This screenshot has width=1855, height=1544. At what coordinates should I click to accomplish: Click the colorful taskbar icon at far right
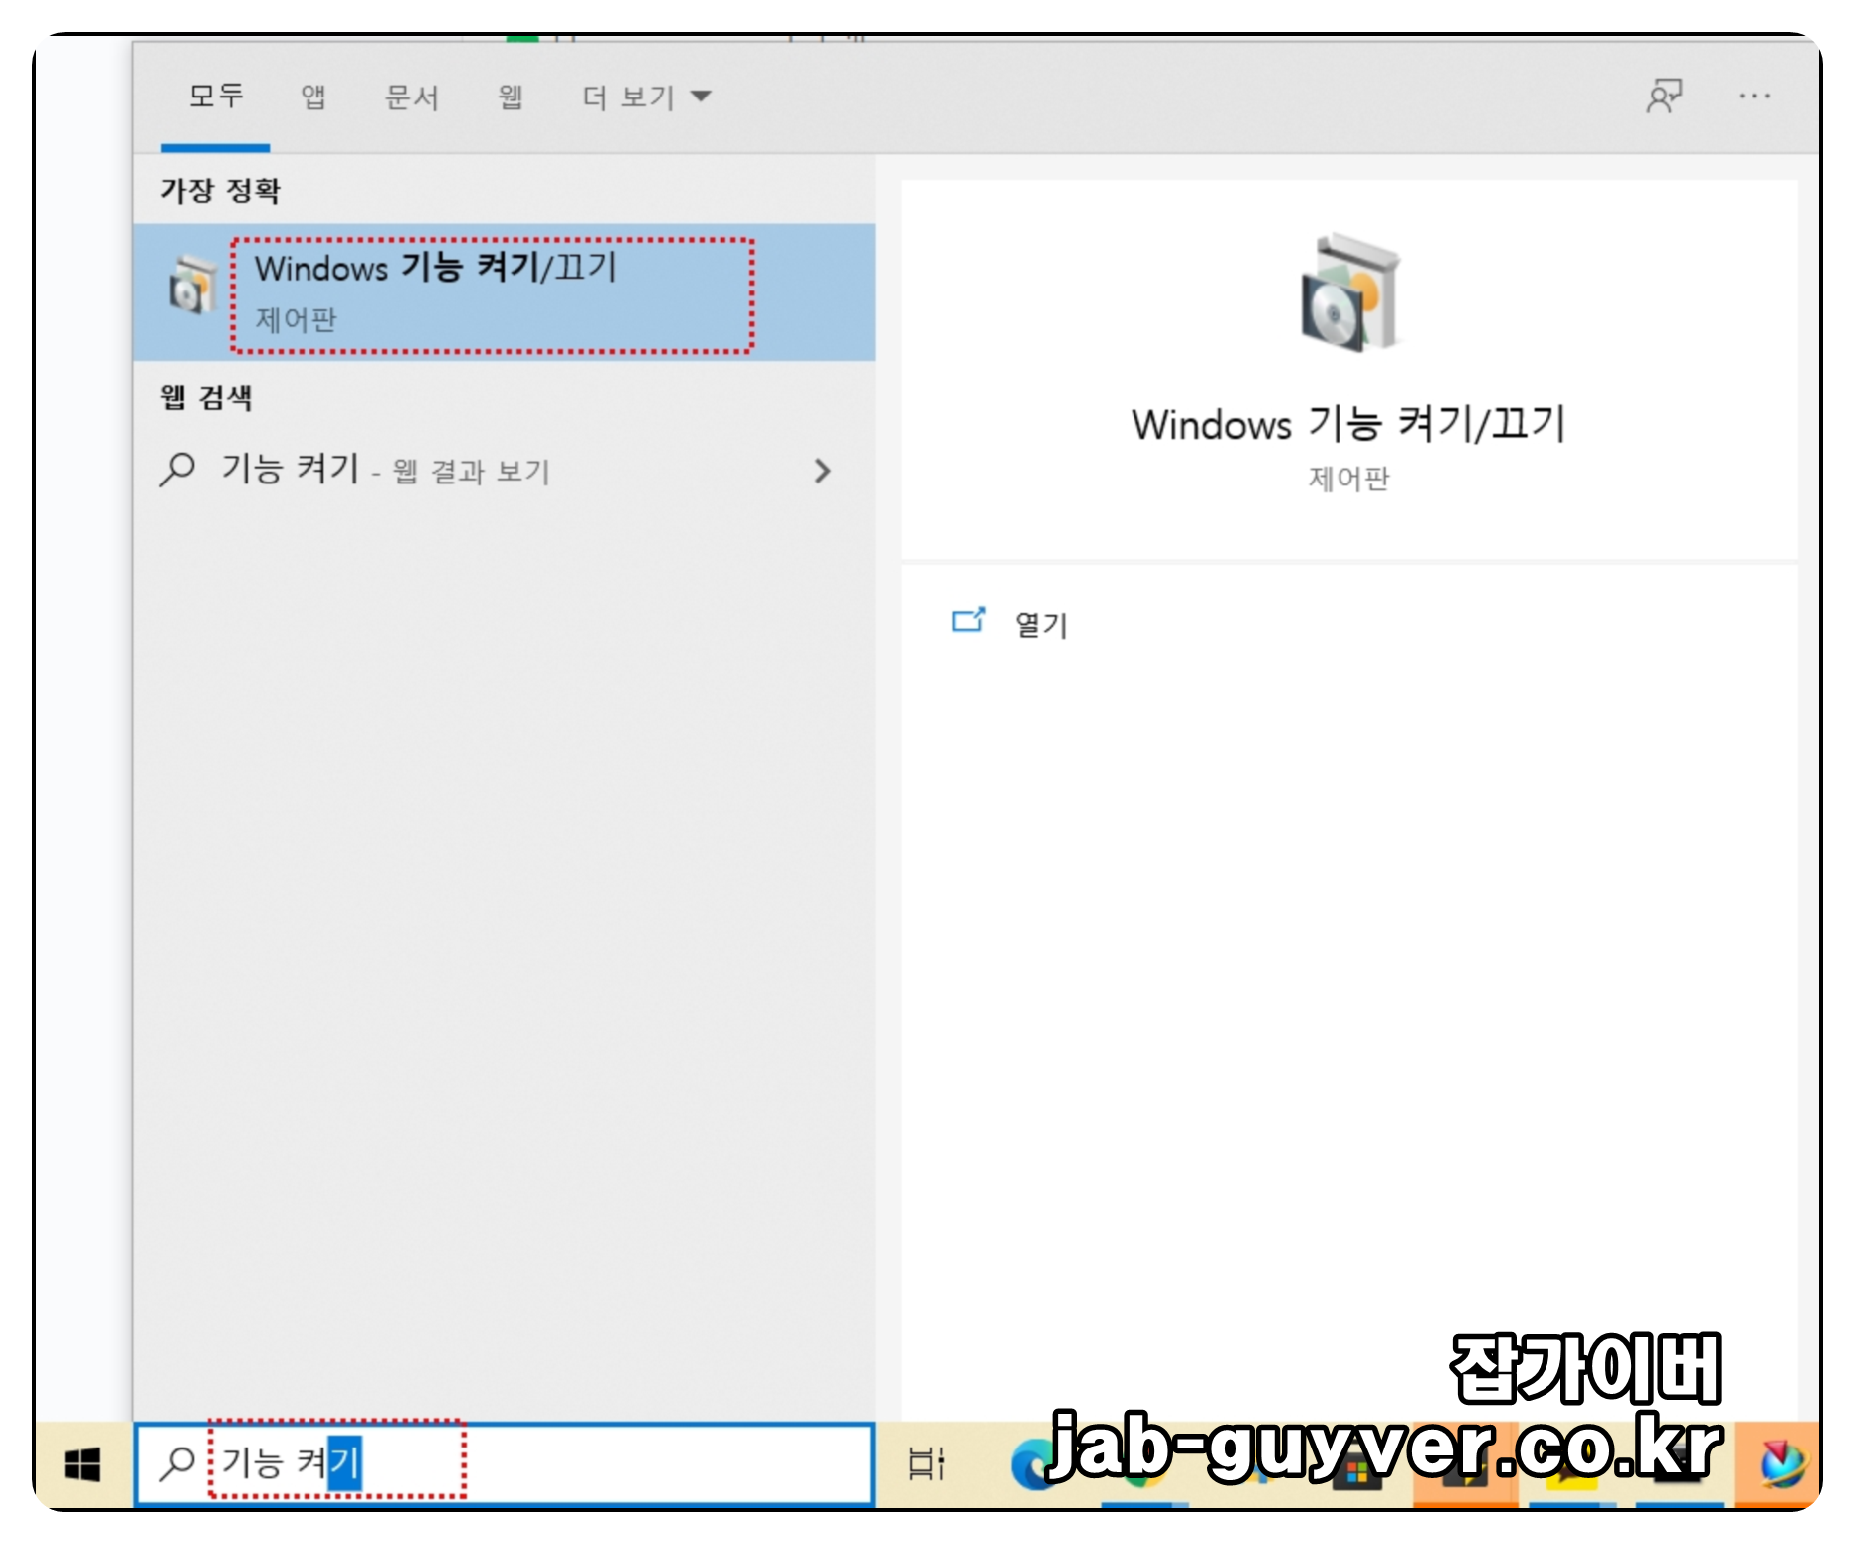(1780, 1464)
